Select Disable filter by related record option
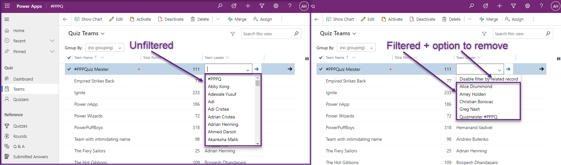 [488, 79]
